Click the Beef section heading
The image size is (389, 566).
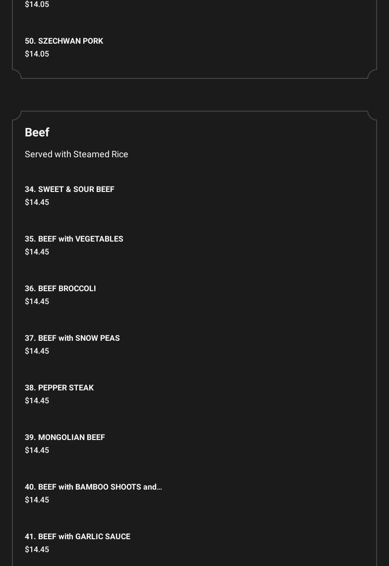(37, 132)
